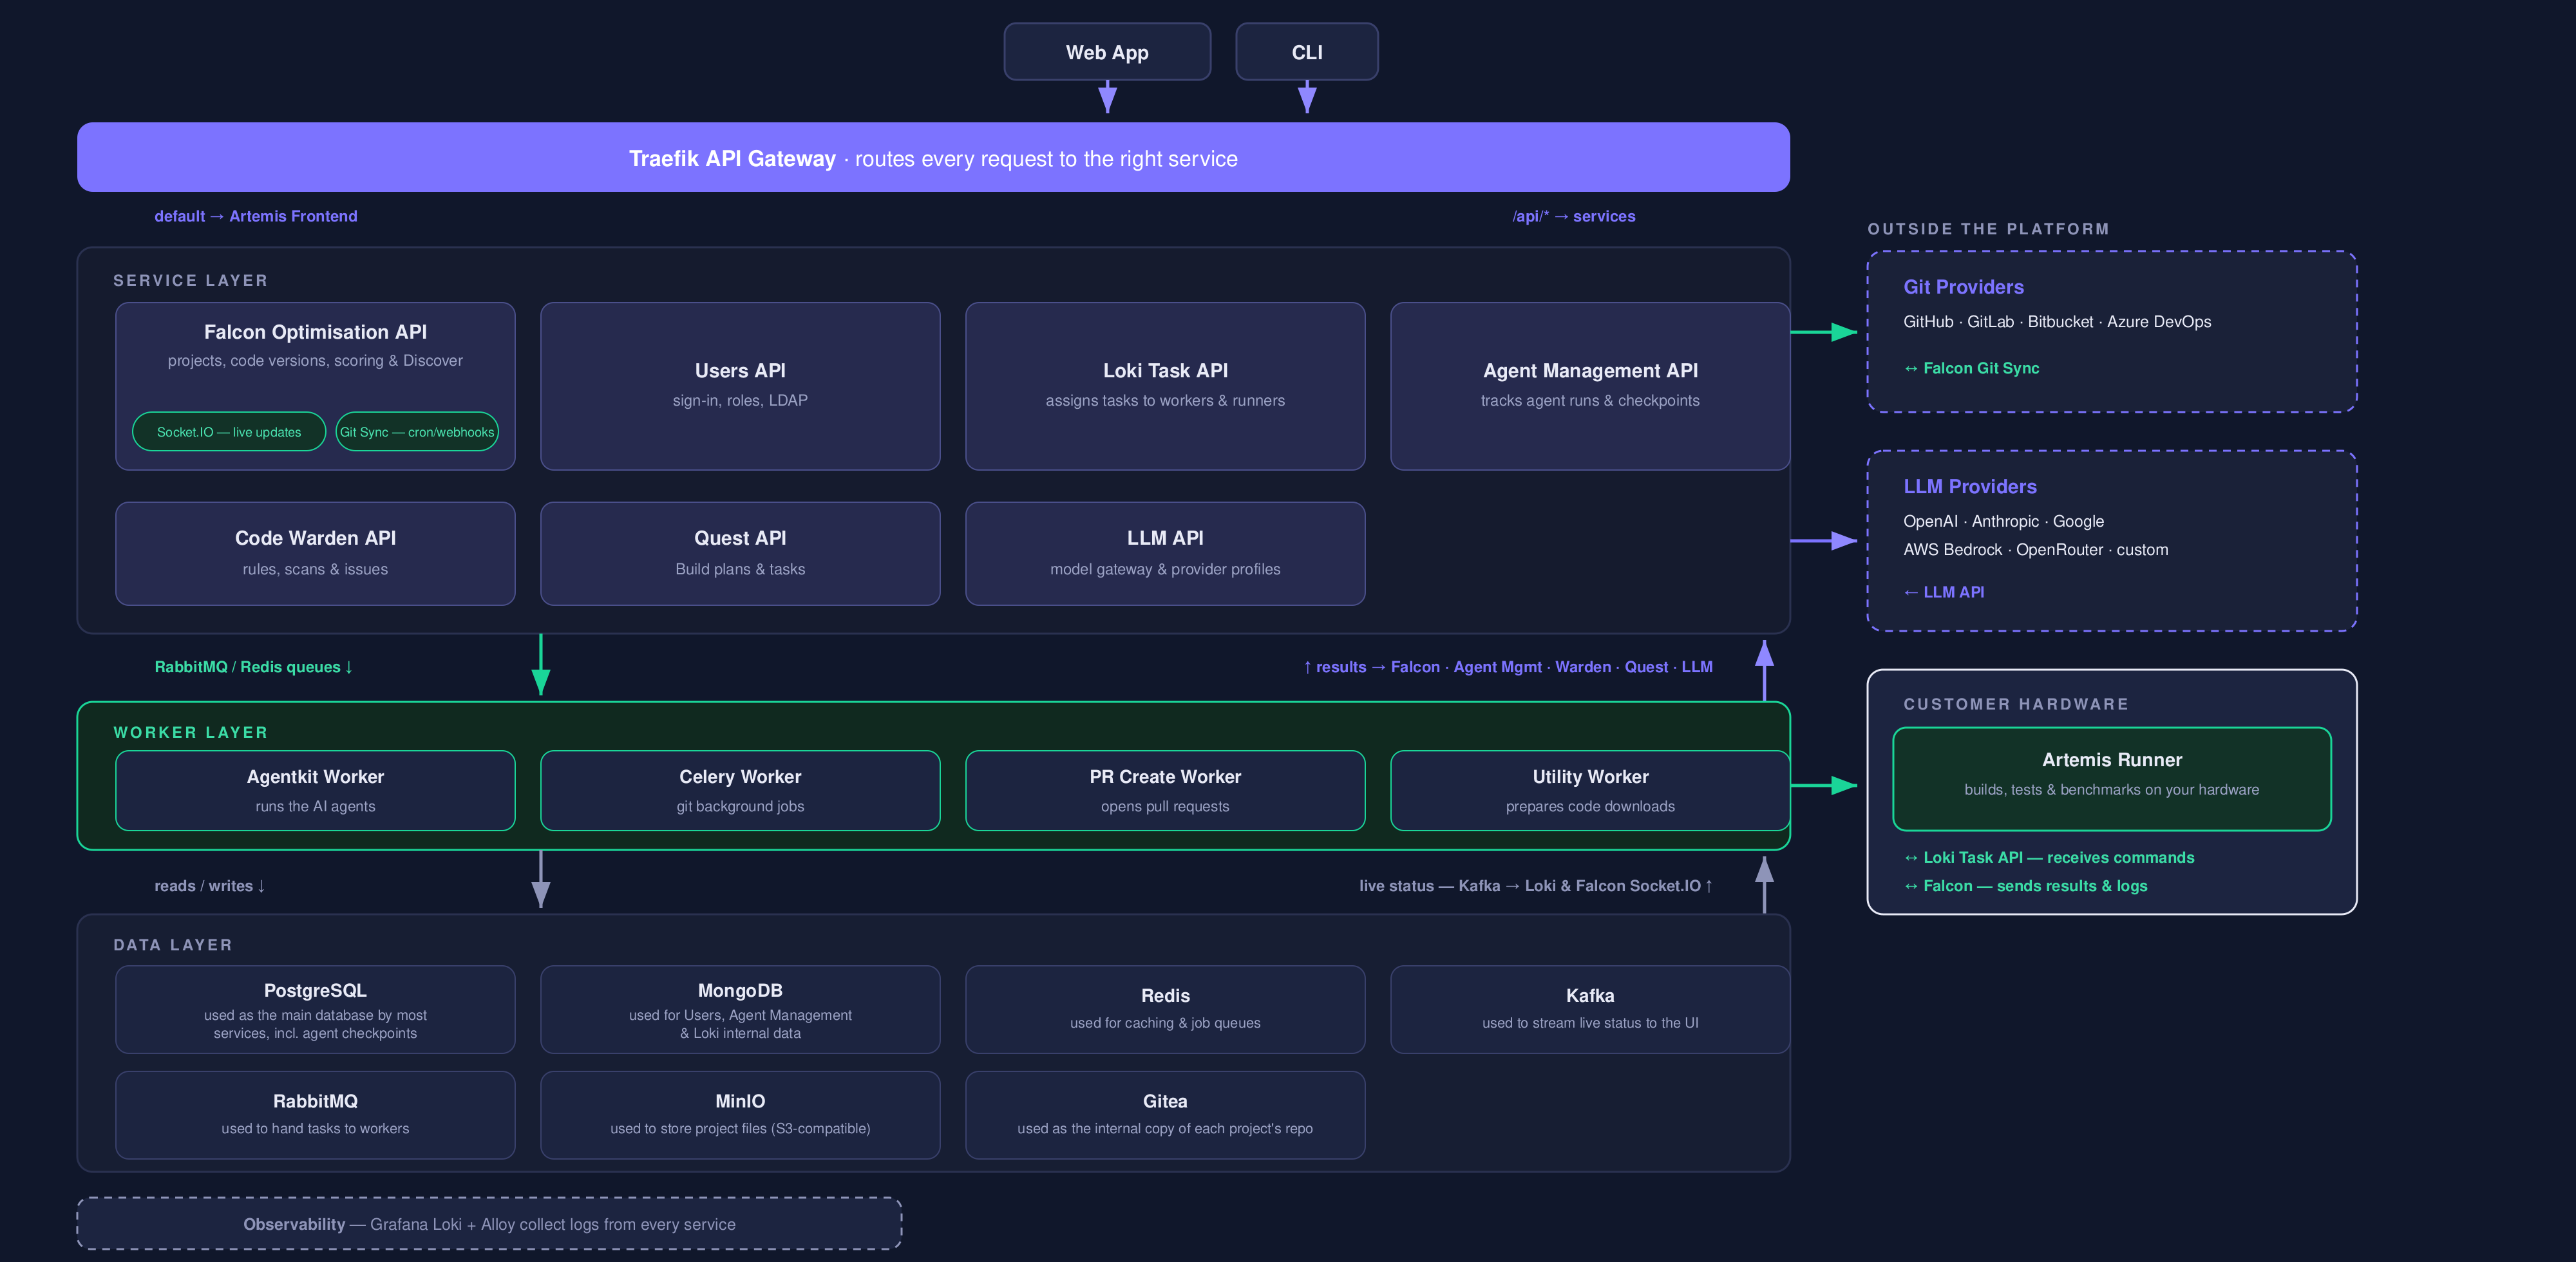Click the PostgreSQL data store card
The height and width of the screenshot is (1262, 2576).
tap(315, 1009)
